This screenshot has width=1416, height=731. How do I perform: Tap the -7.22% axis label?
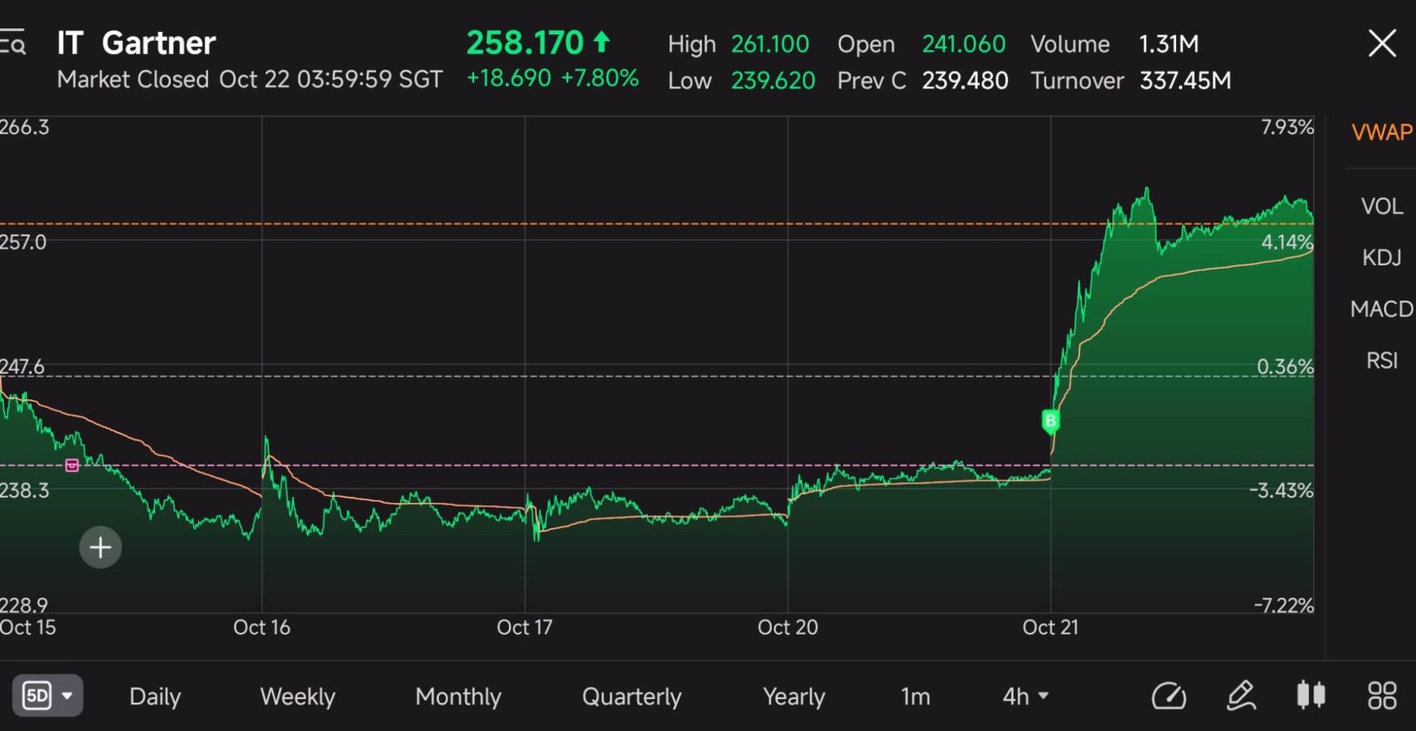coord(1283,605)
